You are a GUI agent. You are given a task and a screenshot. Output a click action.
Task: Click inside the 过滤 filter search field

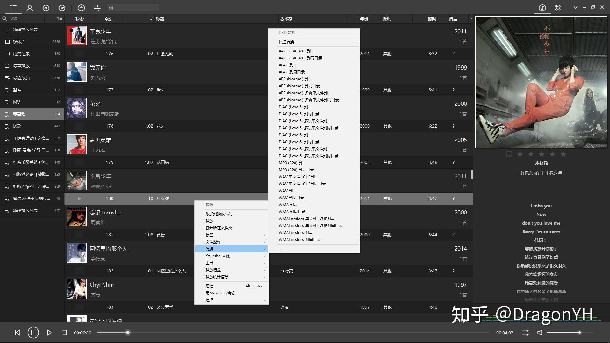click(x=22, y=18)
